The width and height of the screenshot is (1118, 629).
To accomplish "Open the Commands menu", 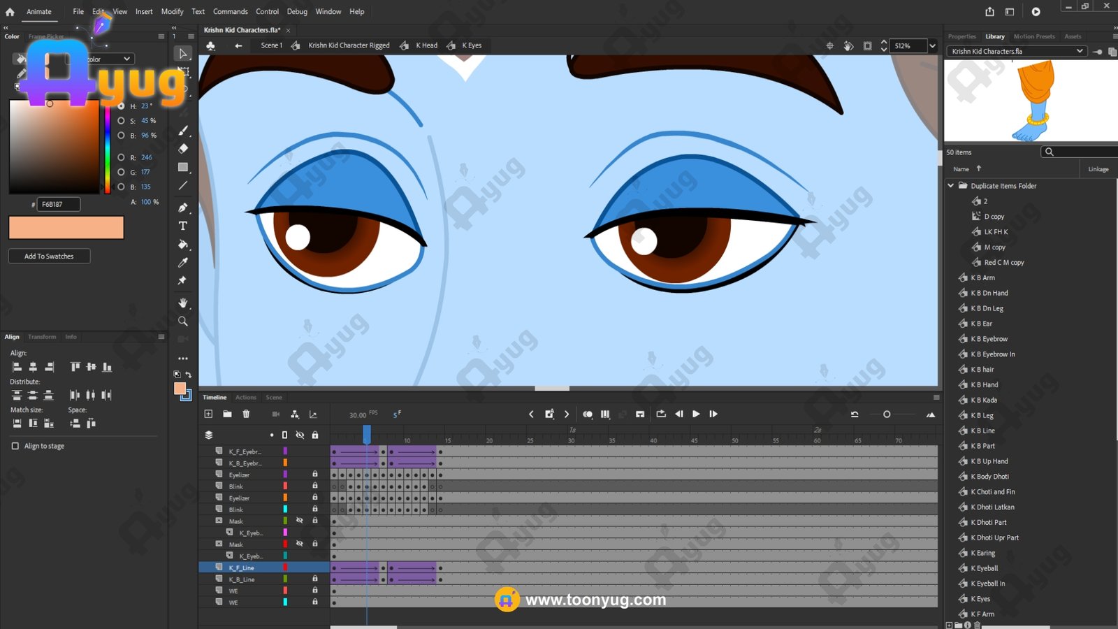I will 231,12.
